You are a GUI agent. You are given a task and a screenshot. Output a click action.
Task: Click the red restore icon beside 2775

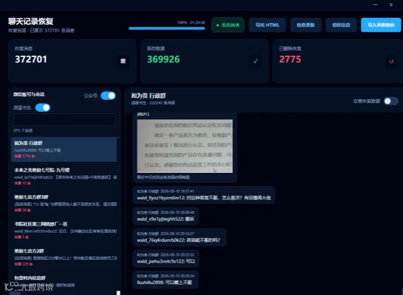click(x=391, y=61)
